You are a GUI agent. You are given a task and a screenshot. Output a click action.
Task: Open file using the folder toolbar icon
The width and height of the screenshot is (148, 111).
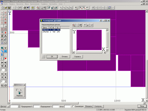point(6,8)
